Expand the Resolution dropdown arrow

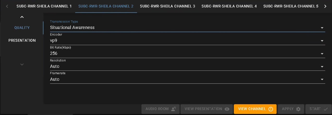[322, 67]
